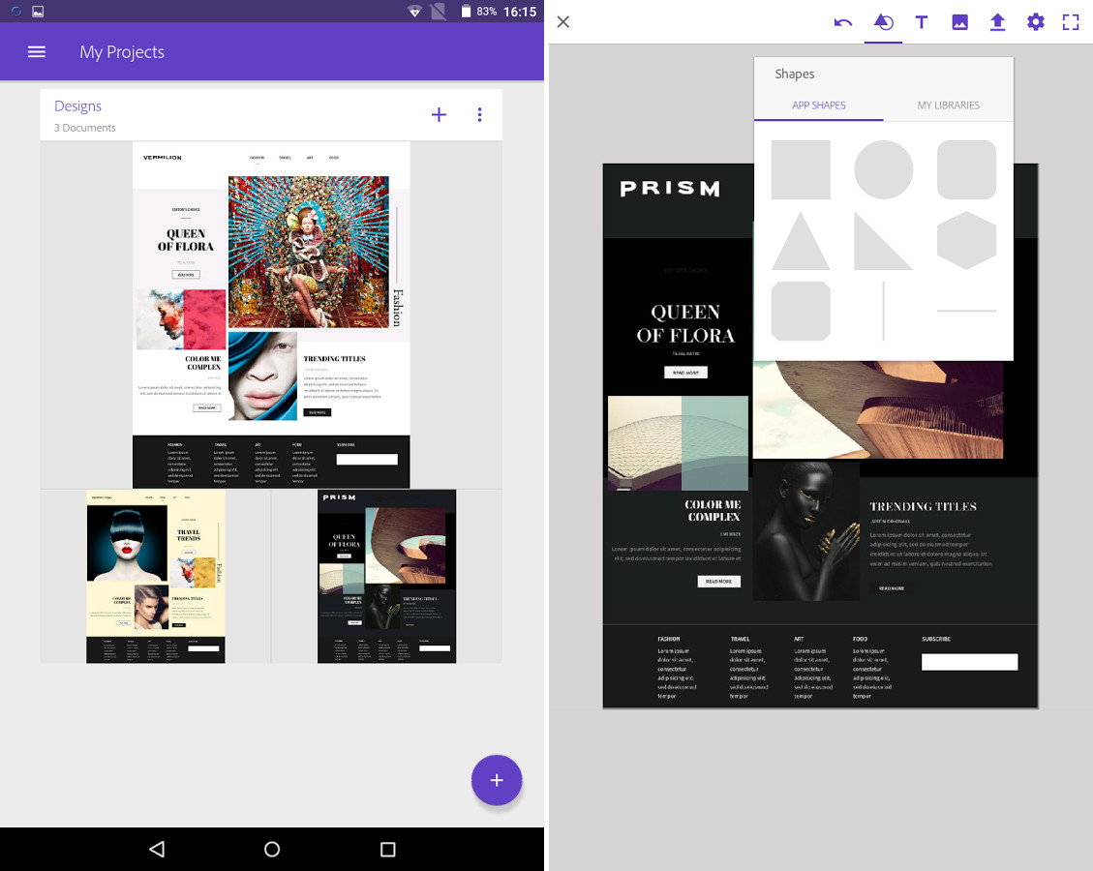The image size is (1093, 871).
Task: Open the Text tool
Action: tap(921, 21)
